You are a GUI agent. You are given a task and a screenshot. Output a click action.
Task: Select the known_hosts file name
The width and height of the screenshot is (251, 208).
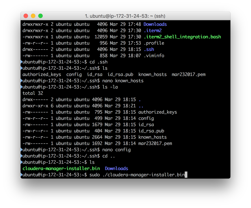point(153,74)
